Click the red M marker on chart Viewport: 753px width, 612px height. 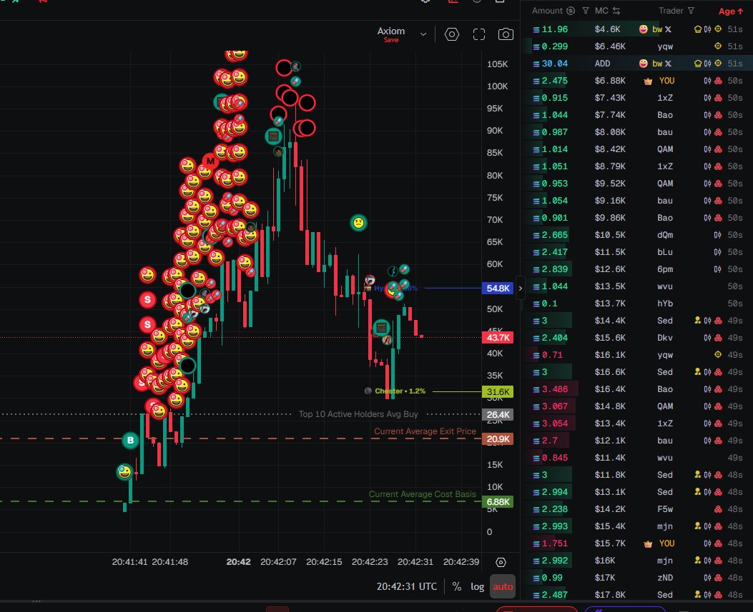[x=210, y=161]
